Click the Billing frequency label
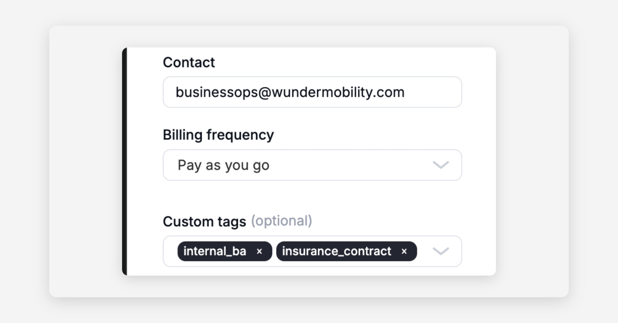 point(218,135)
